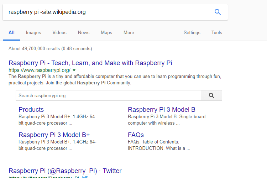Switch to the Videos tab
This screenshot has height=178, width=267.
59,32
